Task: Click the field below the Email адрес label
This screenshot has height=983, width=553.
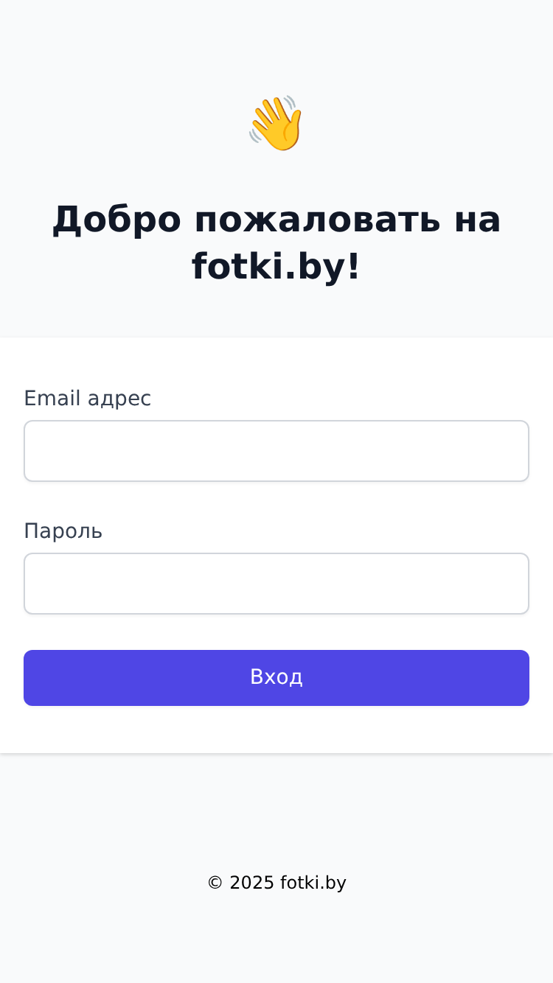Action: point(276,451)
